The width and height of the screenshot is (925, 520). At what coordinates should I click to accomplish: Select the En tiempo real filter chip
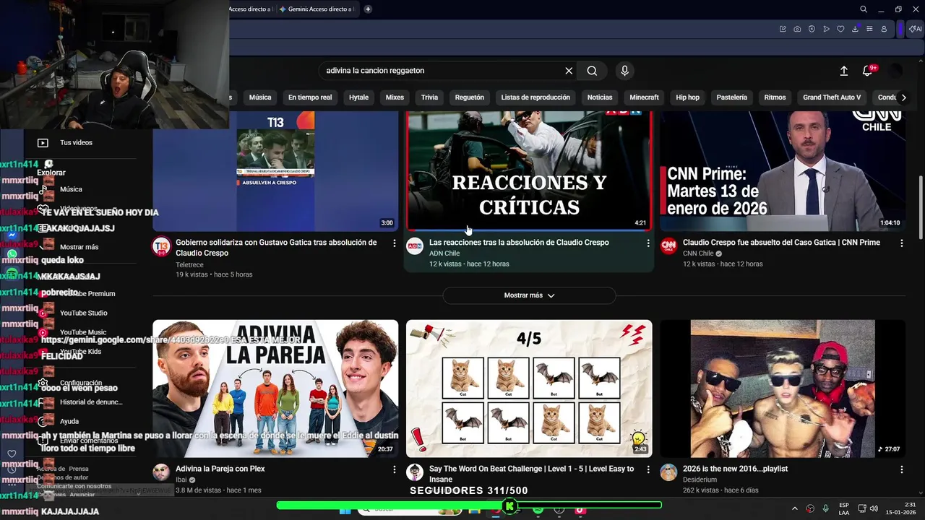310,97
